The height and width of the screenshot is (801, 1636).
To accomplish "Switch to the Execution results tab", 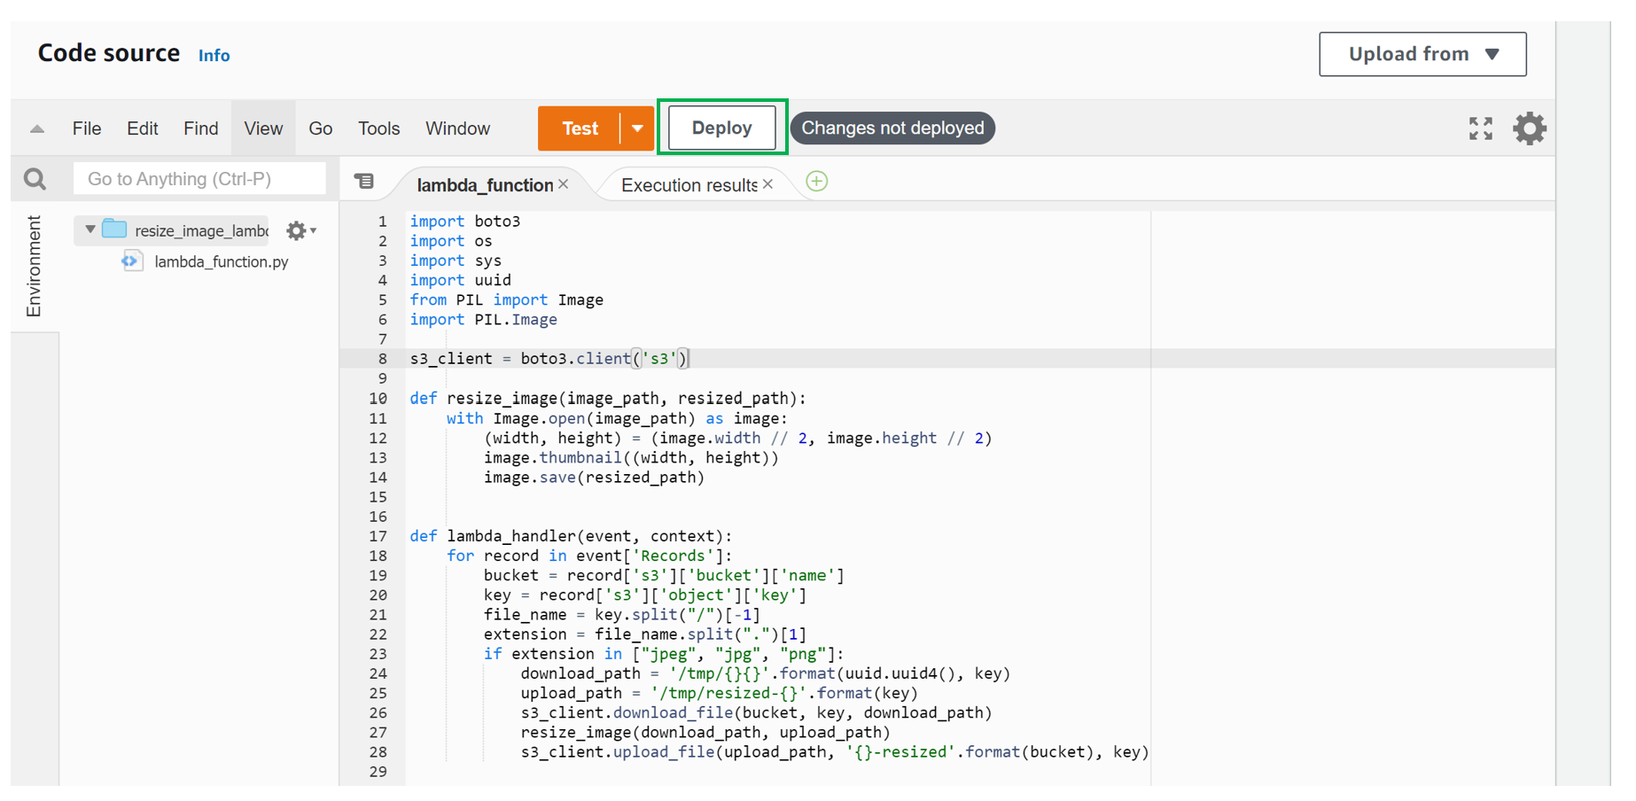I will click(x=688, y=185).
